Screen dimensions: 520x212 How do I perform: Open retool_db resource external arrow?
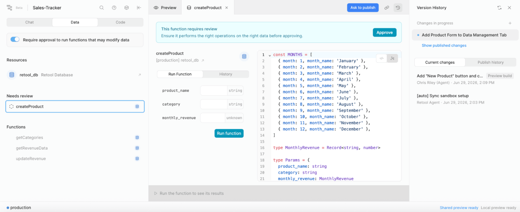click(x=140, y=75)
